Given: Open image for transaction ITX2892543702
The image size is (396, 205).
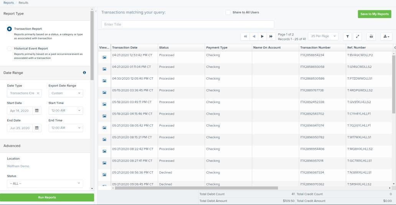Looking at the screenshot, I should pyautogui.click(x=104, y=116).
